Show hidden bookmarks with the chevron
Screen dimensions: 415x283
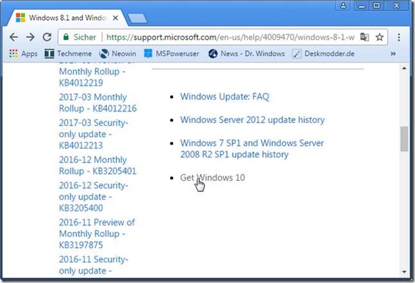click(x=393, y=53)
